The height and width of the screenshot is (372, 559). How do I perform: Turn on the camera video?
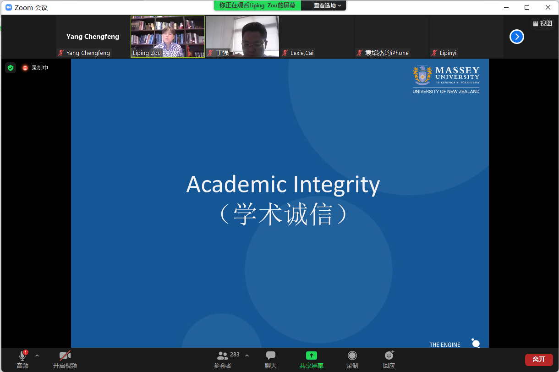[65, 356]
